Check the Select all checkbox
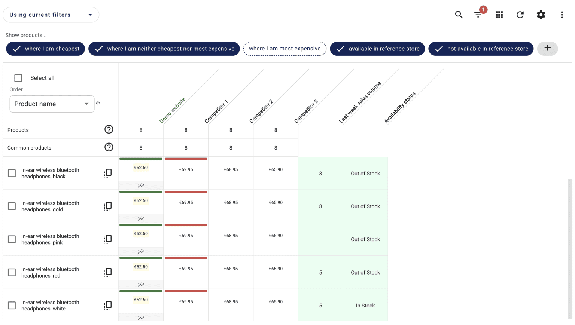Screen dimensions: 575x325 [x=18, y=78]
